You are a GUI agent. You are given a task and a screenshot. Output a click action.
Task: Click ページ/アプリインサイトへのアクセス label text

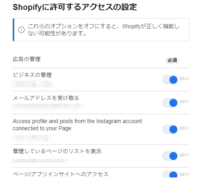coord(61,174)
